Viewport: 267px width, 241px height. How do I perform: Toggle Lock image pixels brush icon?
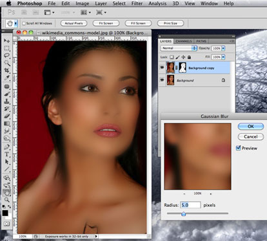[x=177, y=57]
